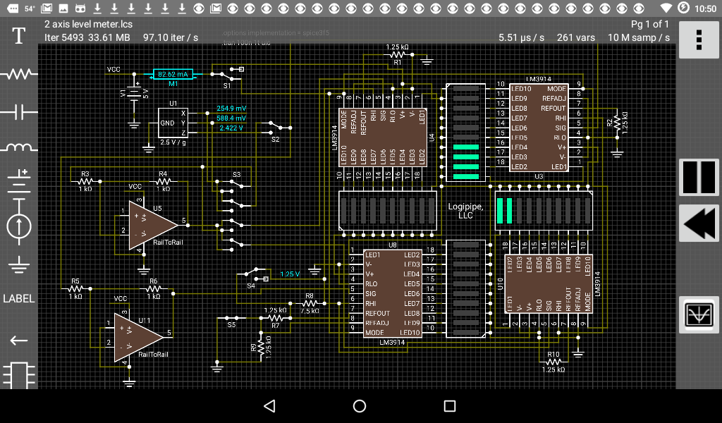Select the wire arrow tool

18,340
